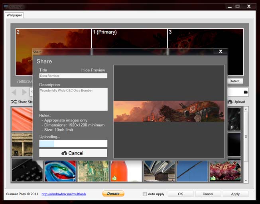Click the 'Appropriate images only' rule text
Viewport: 260px width, 204px height.
pyautogui.click(x=66, y=120)
